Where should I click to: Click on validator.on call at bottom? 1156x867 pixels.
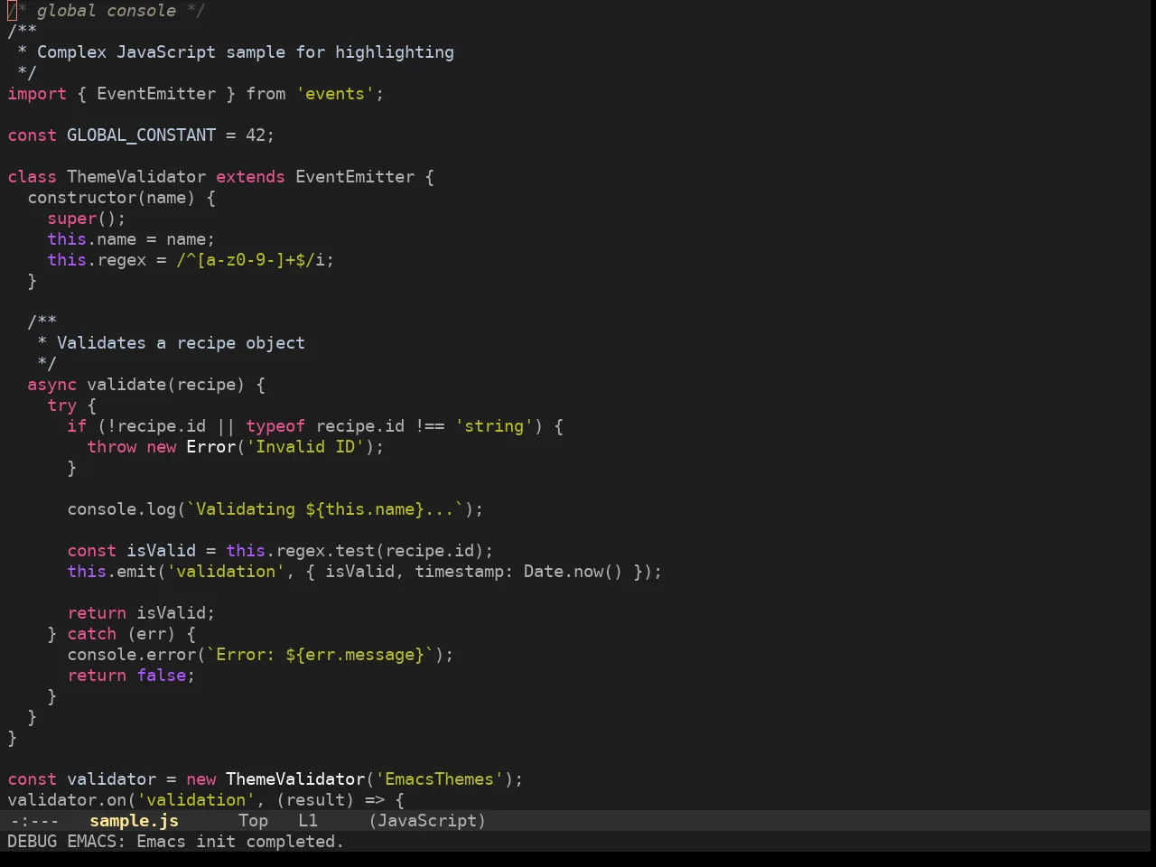67,800
